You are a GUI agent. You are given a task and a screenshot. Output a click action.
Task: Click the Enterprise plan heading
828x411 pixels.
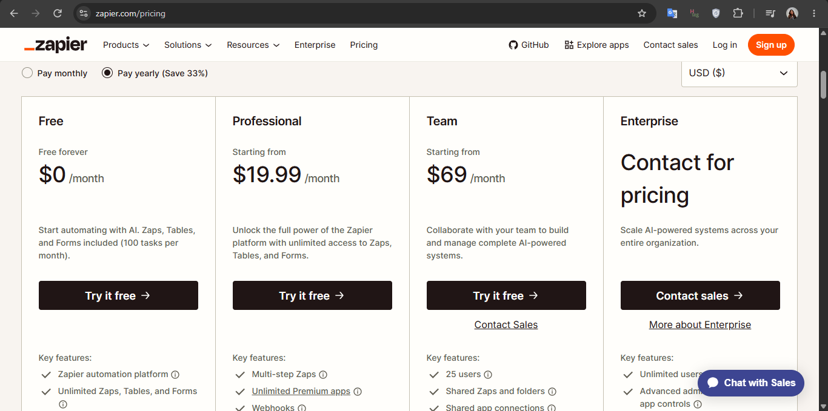coord(649,121)
